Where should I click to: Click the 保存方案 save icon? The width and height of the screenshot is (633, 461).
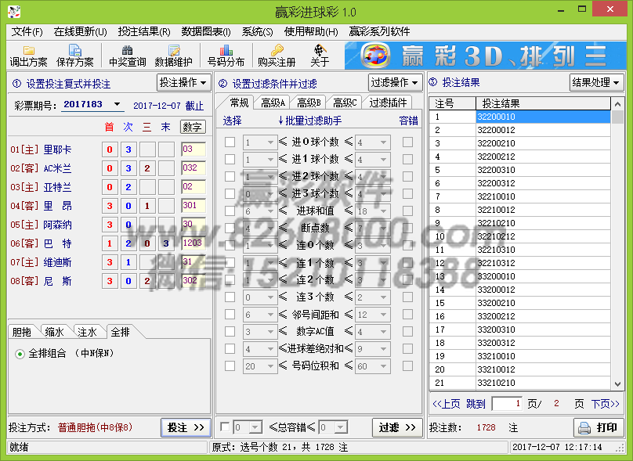point(74,56)
